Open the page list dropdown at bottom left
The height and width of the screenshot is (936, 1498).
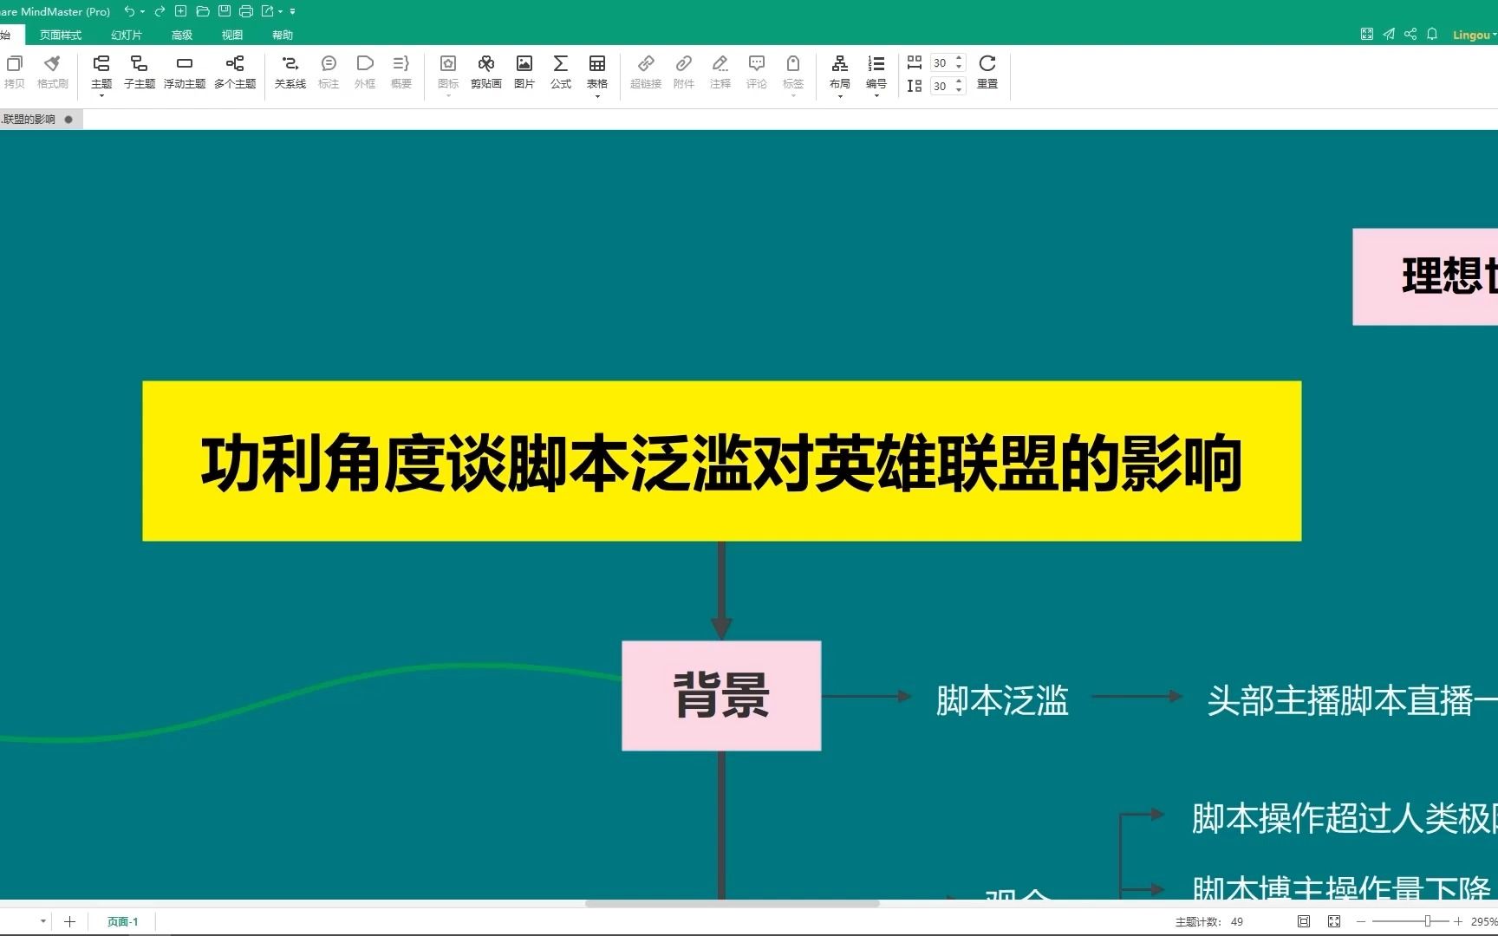click(42, 921)
